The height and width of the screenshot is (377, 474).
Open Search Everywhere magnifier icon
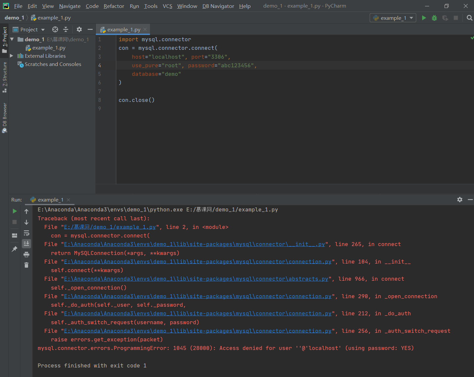469,18
